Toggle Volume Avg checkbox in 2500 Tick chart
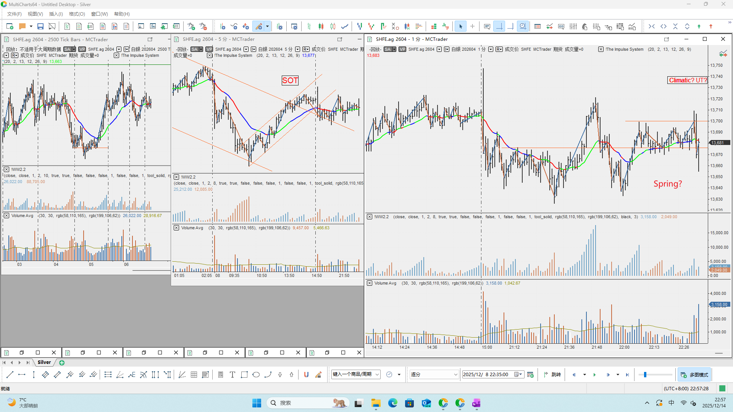Screen dimensions: 733x412 coord(6,216)
